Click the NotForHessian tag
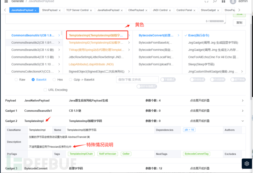The width and height of the screenshot is (253, 173). click(x=108, y=154)
